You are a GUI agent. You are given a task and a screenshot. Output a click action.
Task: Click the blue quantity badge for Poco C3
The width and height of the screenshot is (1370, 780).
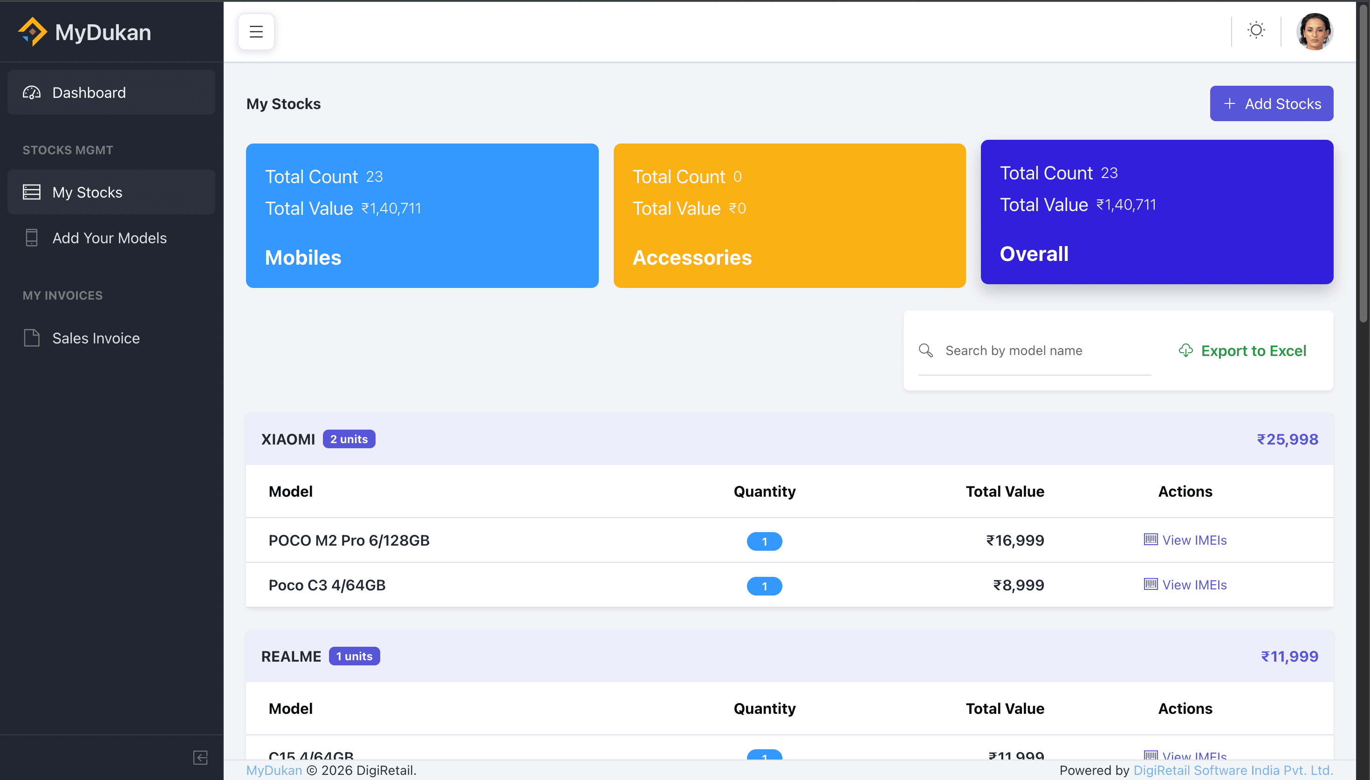click(764, 586)
